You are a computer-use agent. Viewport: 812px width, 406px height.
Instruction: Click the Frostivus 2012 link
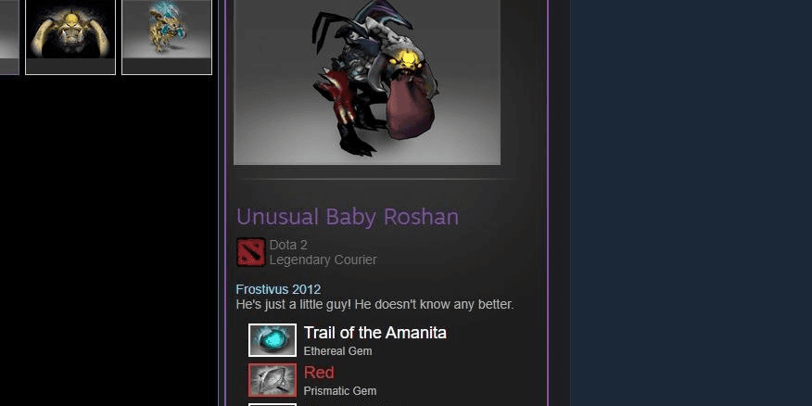tap(278, 289)
